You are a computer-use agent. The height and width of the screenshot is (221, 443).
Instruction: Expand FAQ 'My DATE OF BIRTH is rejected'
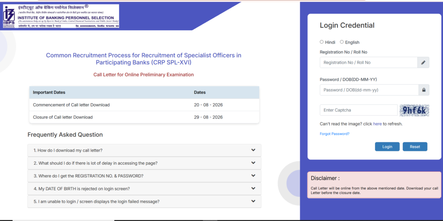pos(144,189)
